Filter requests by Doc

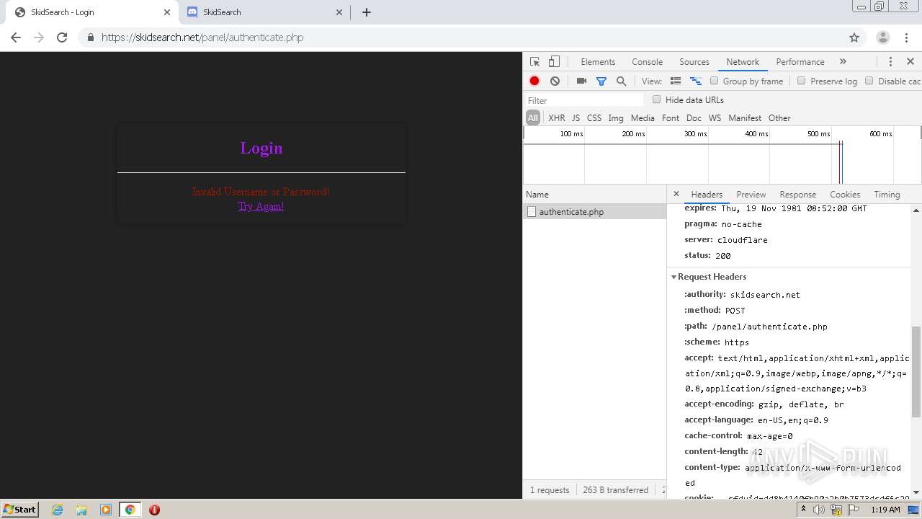tap(694, 118)
